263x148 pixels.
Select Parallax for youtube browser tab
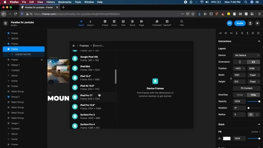39,7
